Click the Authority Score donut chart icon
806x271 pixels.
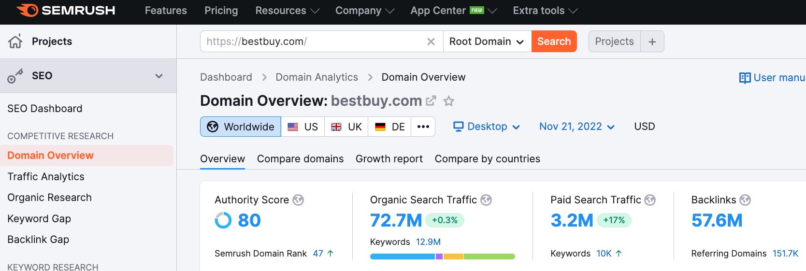click(223, 220)
